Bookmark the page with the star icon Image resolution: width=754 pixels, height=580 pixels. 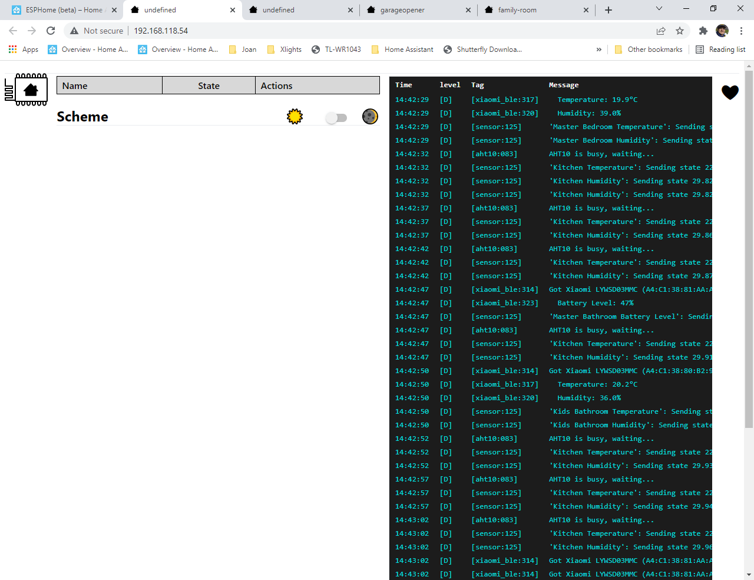(681, 31)
